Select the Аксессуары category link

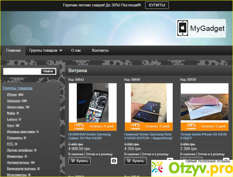[15, 107]
